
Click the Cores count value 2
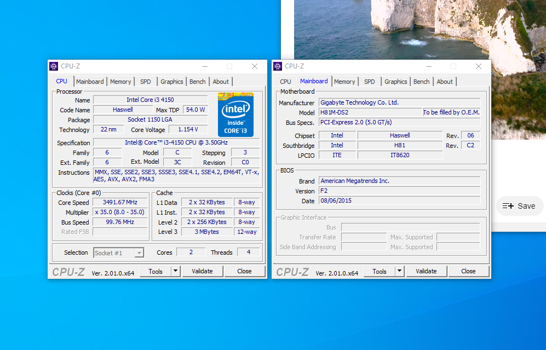(x=191, y=252)
